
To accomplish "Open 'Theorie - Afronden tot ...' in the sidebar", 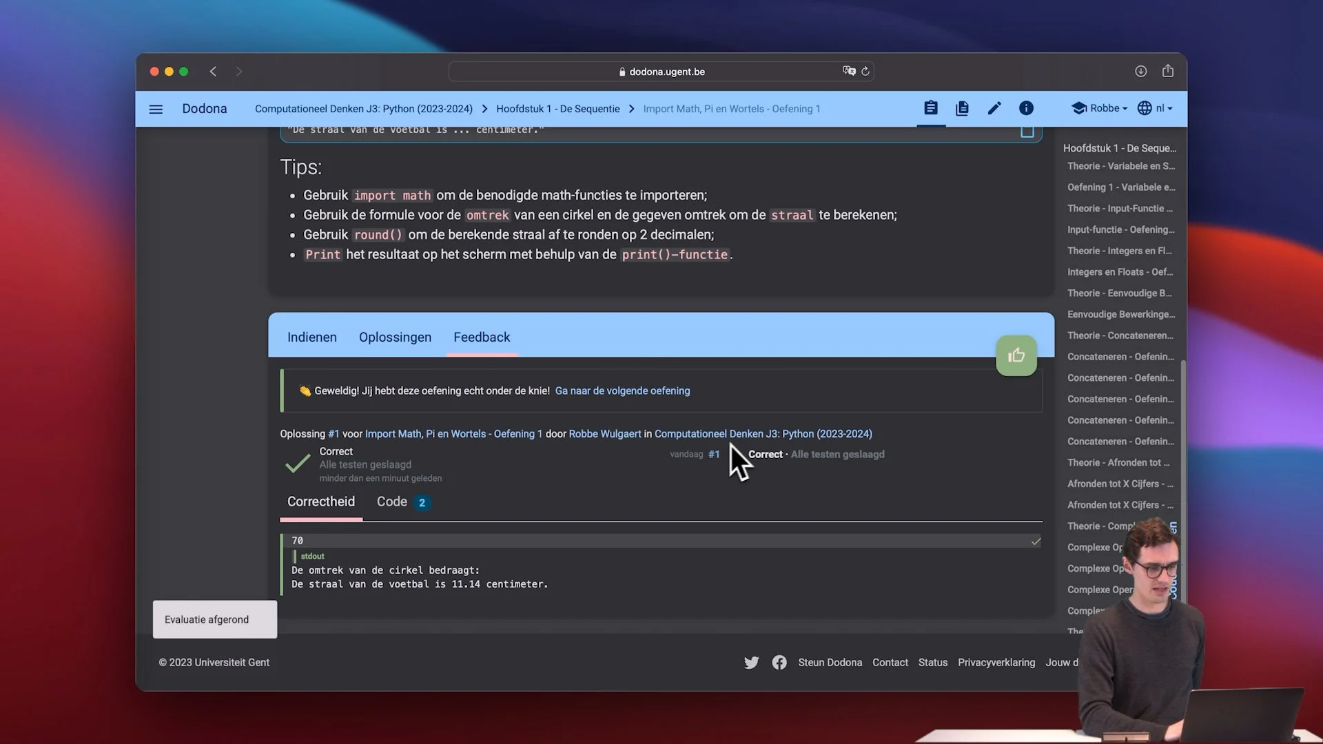I will (1118, 462).
